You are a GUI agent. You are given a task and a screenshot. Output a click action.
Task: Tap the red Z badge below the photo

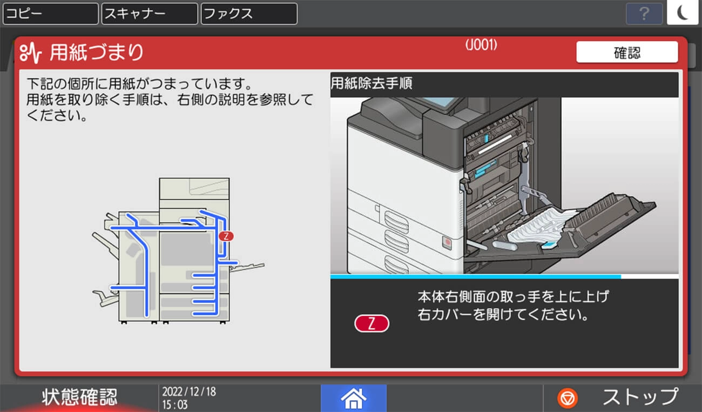(372, 323)
